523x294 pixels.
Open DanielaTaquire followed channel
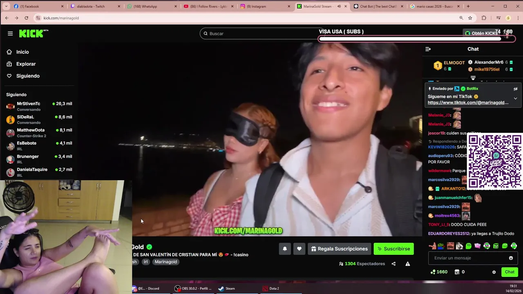39,172
